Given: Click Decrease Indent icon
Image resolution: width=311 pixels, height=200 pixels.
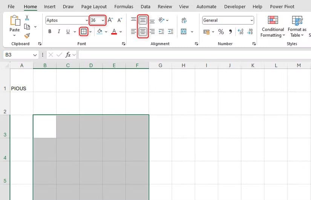Looking at the screenshot, I should pyautogui.click(x=161, y=32).
